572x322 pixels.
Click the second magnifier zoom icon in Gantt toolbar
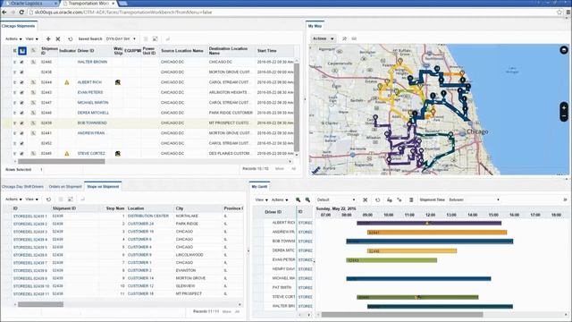pos(307,199)
